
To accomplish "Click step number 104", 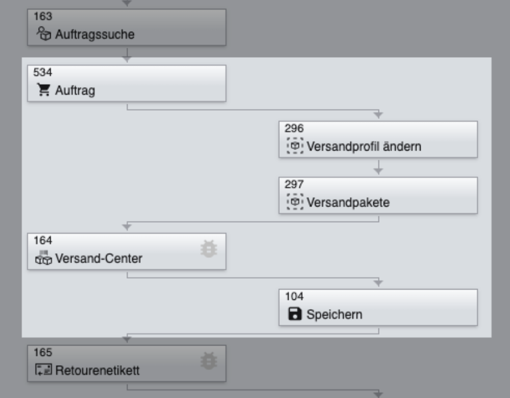I will (294, 296).
